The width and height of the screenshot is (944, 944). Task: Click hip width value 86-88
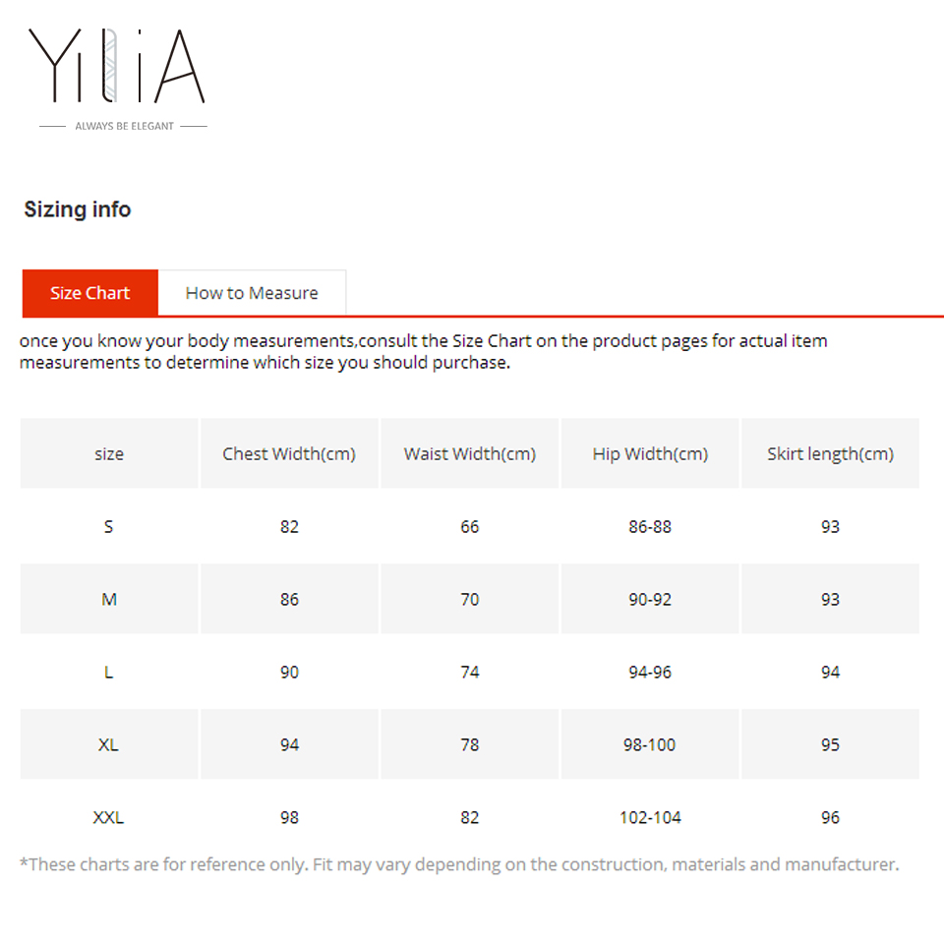(x=650, y=526)
